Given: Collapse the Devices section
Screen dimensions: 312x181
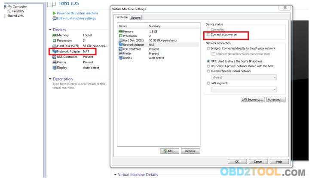Looking at the screenshot, I should point(50,30).
